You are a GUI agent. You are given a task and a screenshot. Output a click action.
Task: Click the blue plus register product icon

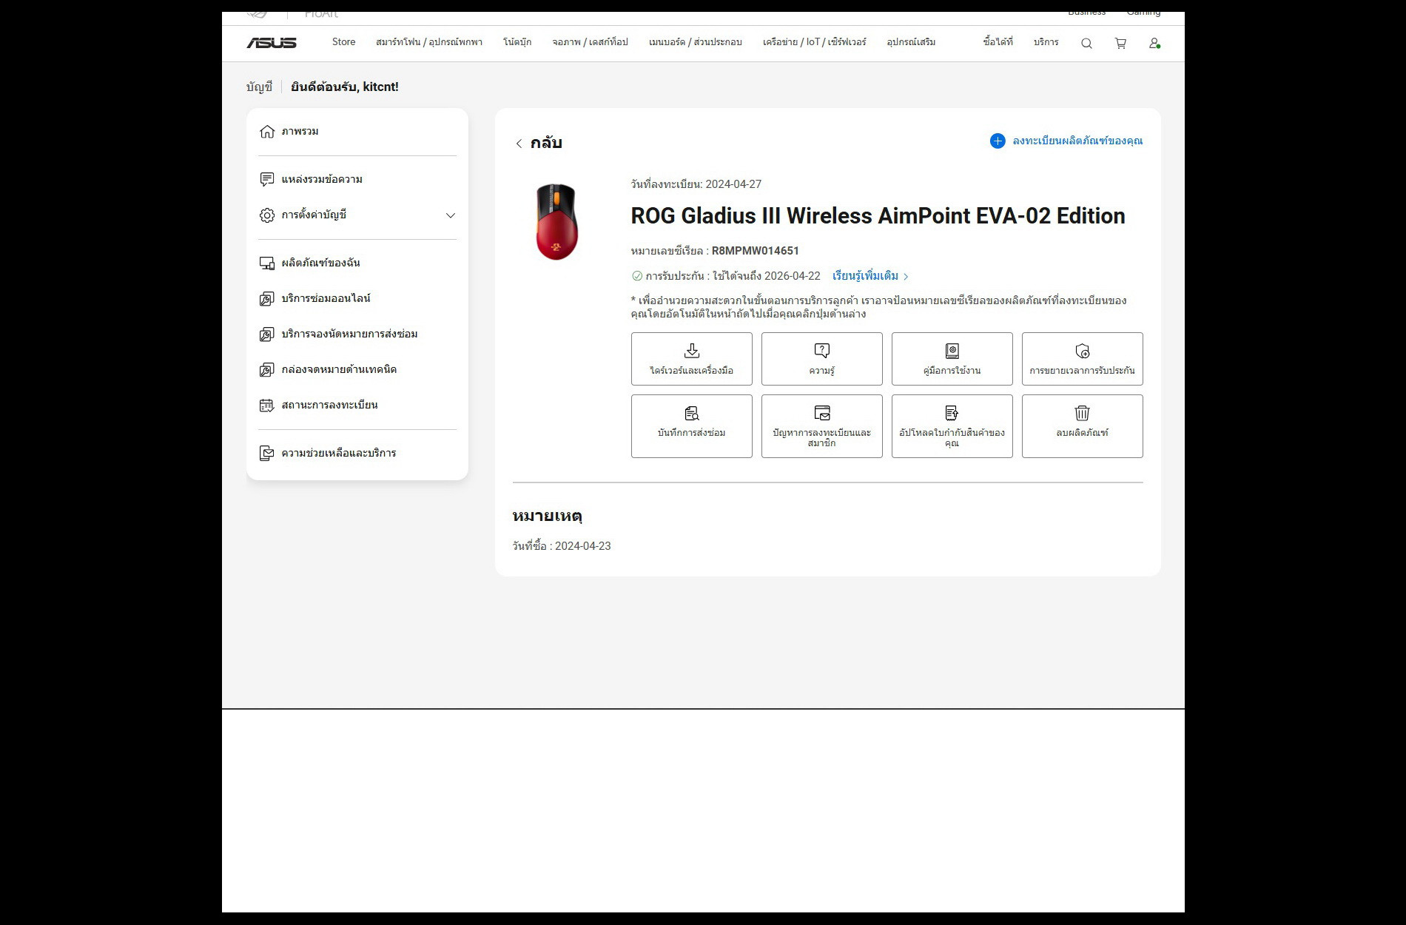(x=998, y=141)
